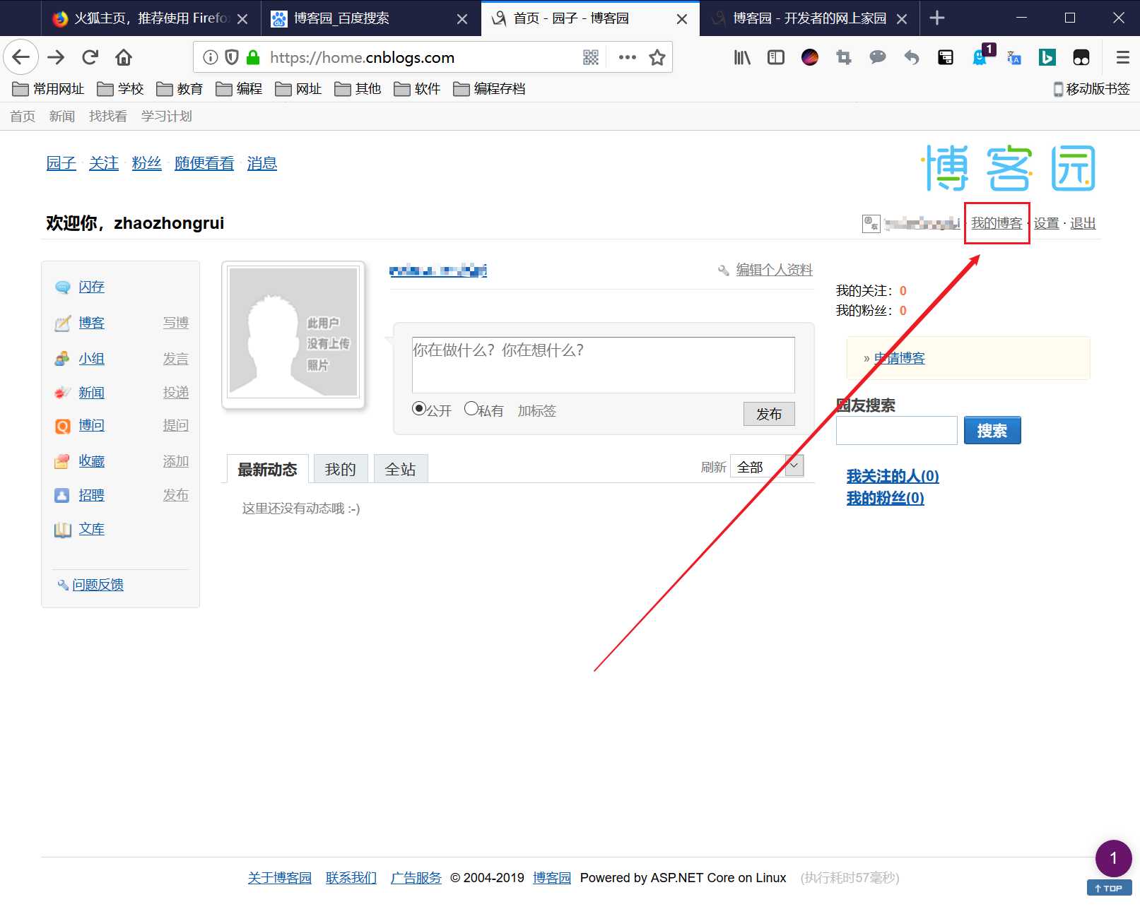Switch to the 我的 tab
The width and height of the screenshot is (1140, 909).
(341, 469)
